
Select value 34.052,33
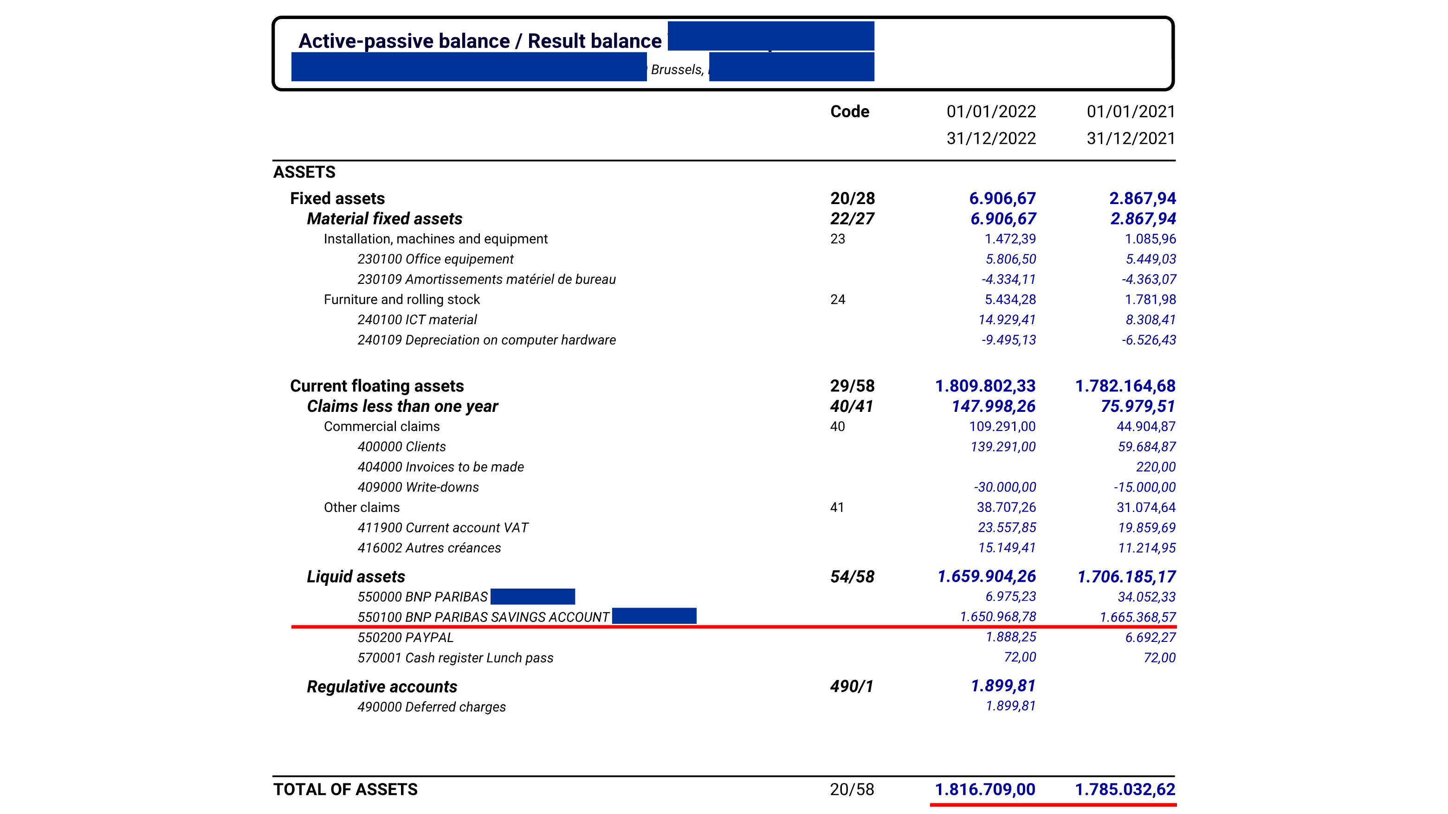1147,596
